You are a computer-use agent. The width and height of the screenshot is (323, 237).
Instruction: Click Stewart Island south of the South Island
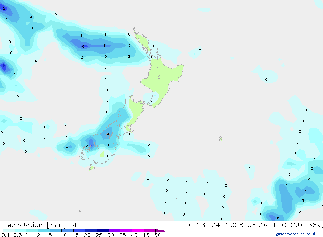click(x=92, y=168)
